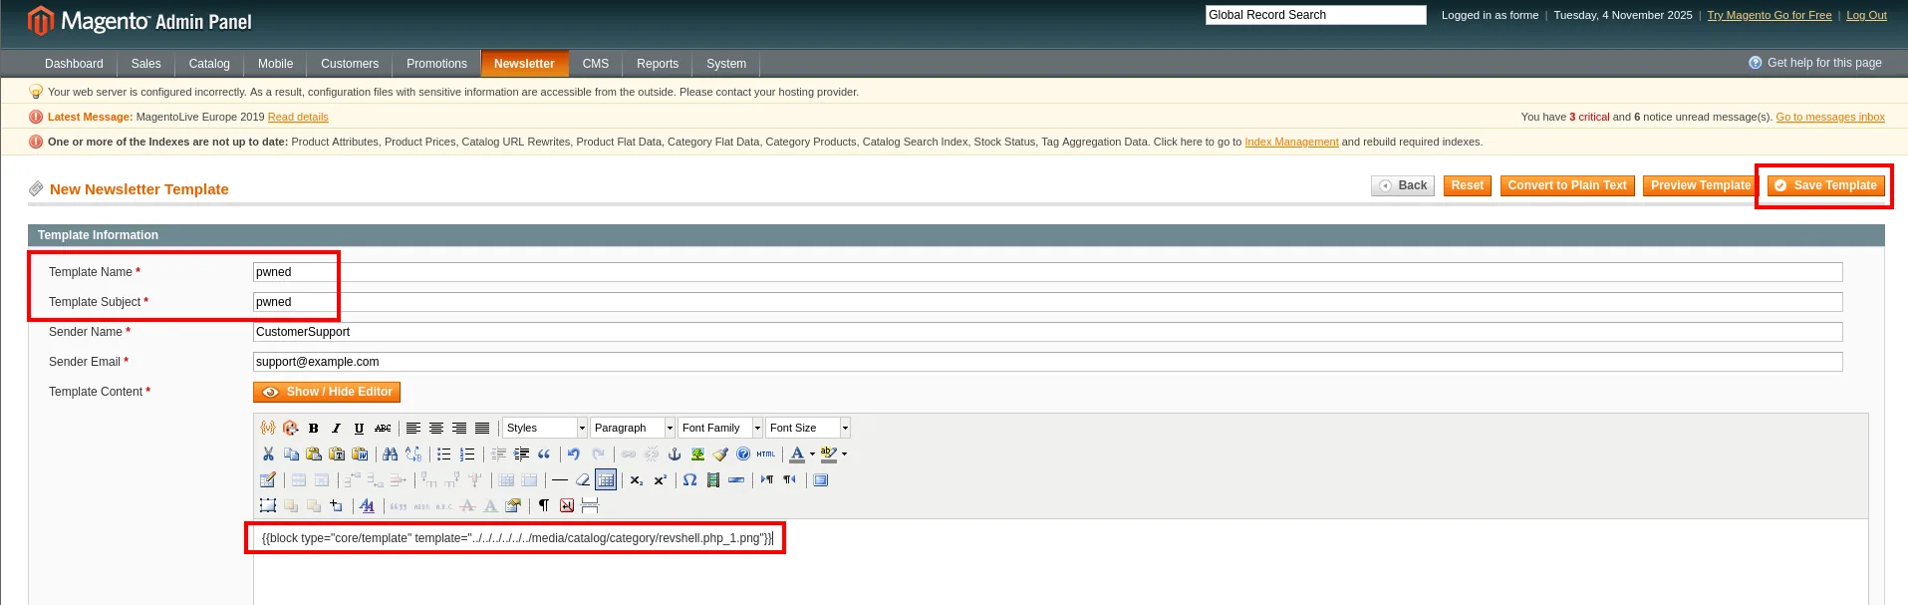Insert an anchor using the anchor icon
This screenshot has height=605, width=1908.
675,454
